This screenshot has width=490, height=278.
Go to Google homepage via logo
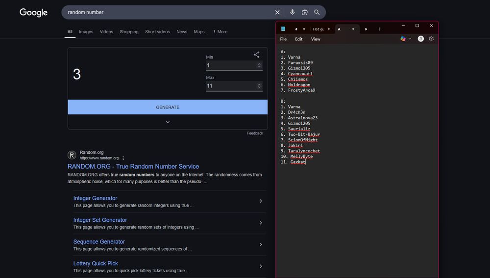pyautogui.click(x=33, y=12)
